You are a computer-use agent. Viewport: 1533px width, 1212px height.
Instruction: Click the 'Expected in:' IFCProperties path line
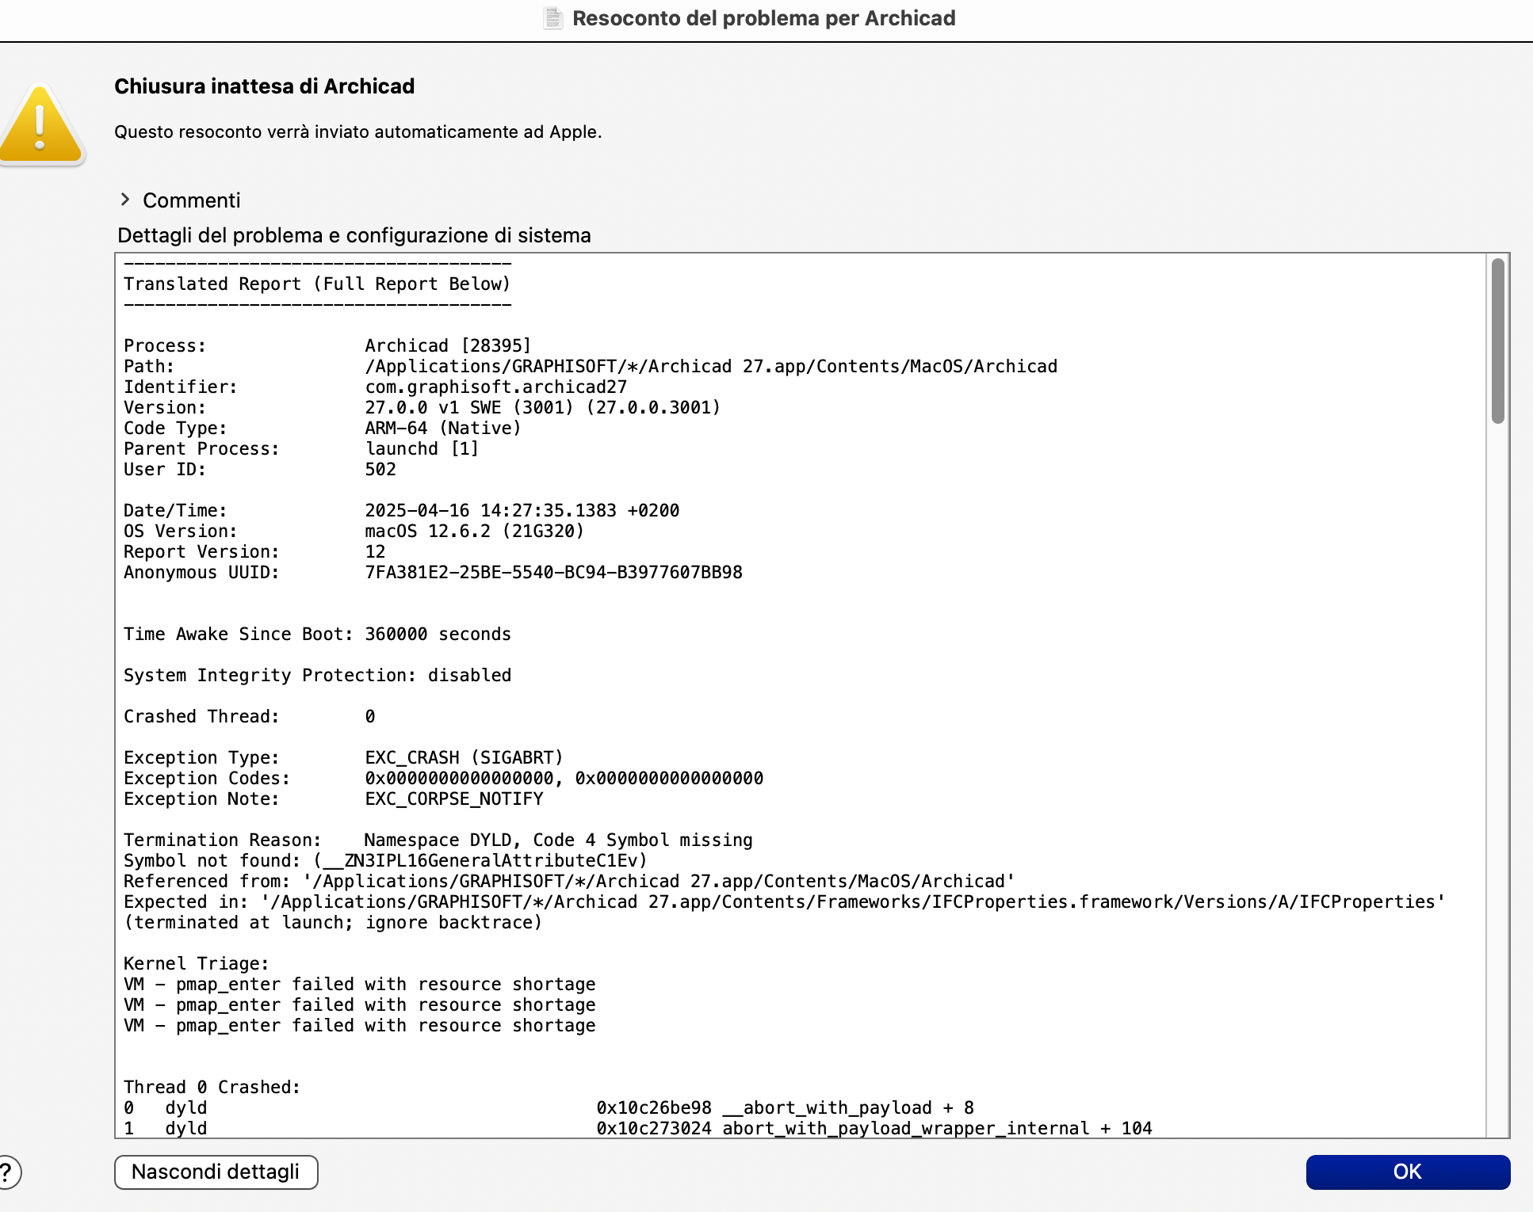pos(784,901)
